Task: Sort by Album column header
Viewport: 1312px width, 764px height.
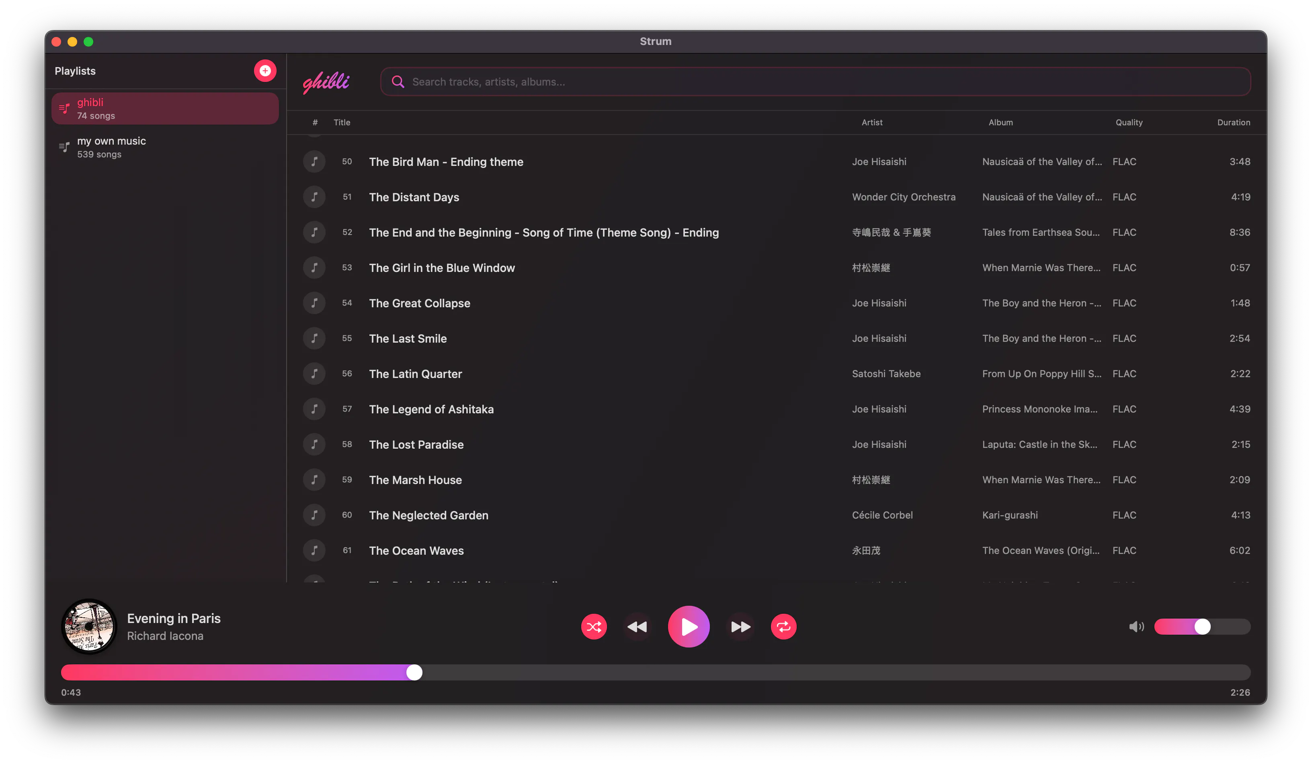Action: (1000, 122)
